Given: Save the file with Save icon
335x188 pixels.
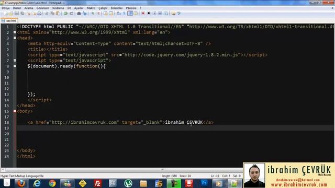Looking at the screenshot, I should [x=17, y=14].
